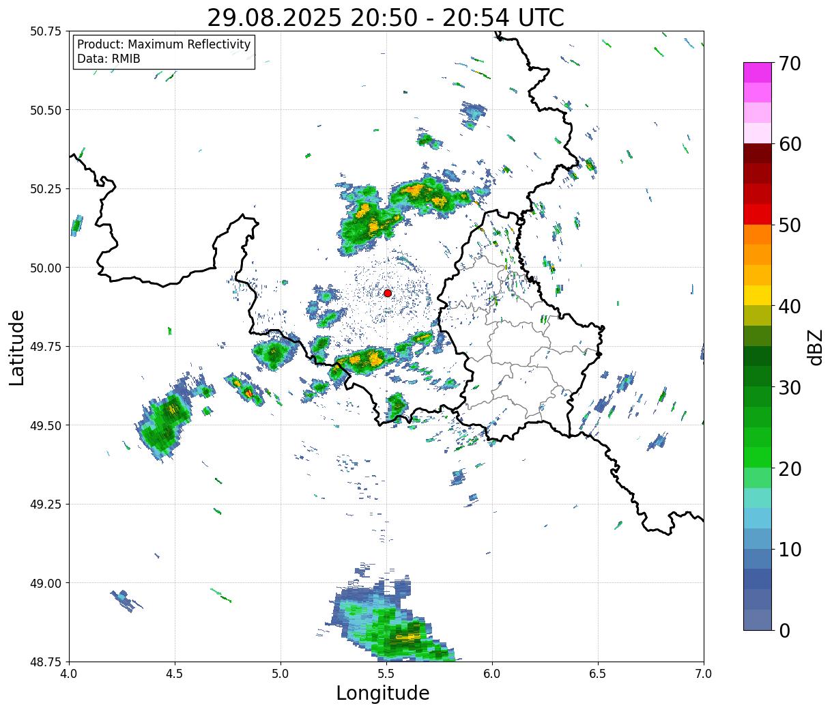Click the longitude tick label 4.5

[175, 674]
